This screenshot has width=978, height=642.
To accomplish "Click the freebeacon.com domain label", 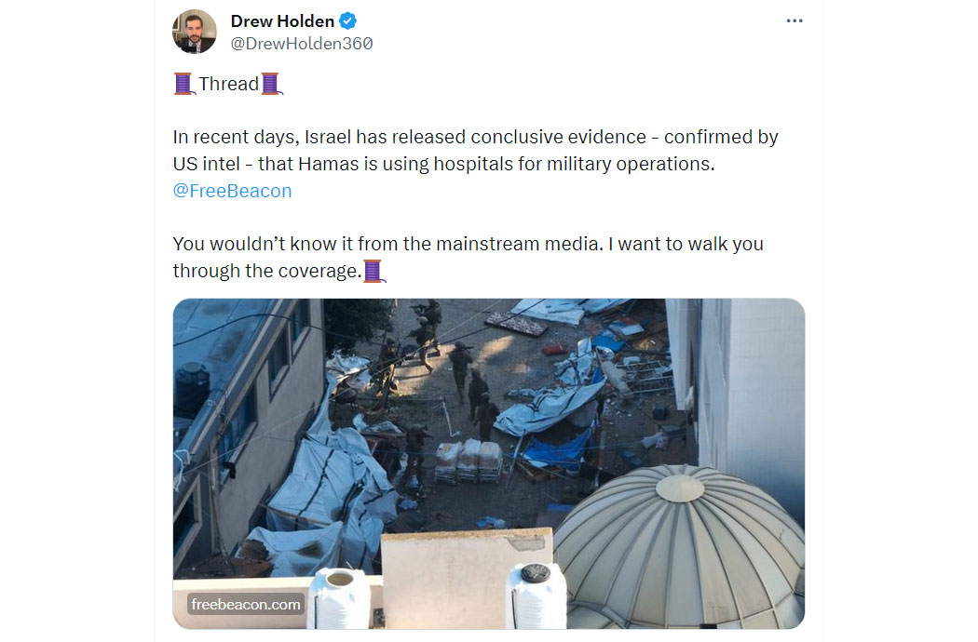I will [246, 604].
